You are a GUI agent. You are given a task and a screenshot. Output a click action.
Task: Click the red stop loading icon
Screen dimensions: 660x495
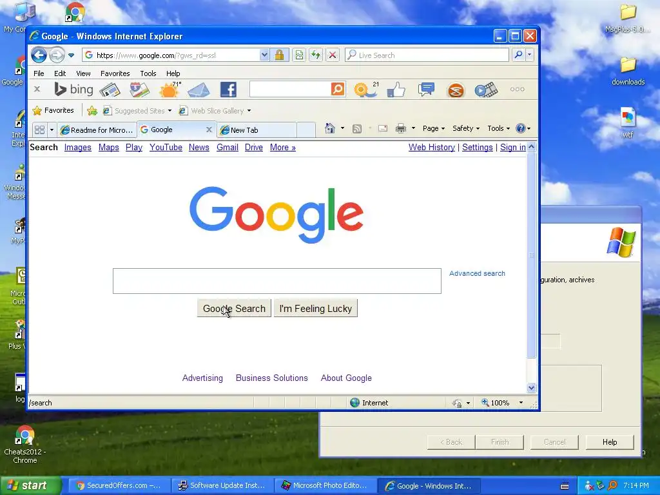pyautogui.click(x=333, y=55)
